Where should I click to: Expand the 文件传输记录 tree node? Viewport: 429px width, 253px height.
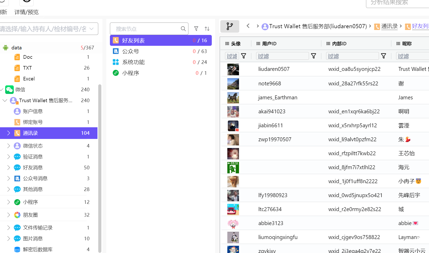pyautogui.click(x=9, y=228)
